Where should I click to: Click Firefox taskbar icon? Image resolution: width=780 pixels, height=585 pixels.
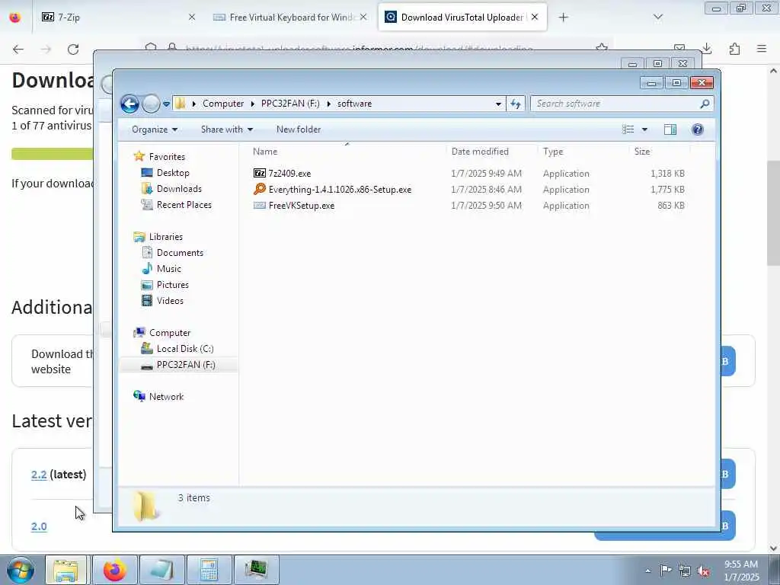coord(114,570)
